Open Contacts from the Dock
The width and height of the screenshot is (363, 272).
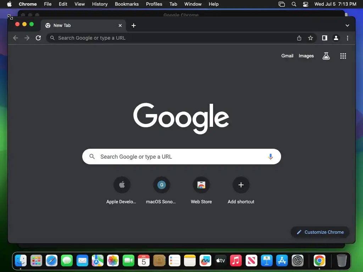point(159,261)
